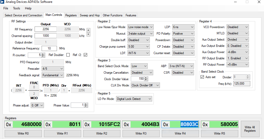This screenshot has width=264, height=139.
Task: Open the Help menu
Action: [28, 8]
